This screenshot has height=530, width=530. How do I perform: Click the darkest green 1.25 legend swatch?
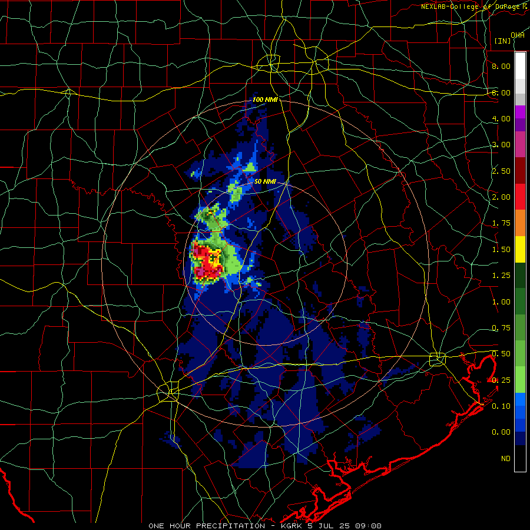[x=520, y=275]
